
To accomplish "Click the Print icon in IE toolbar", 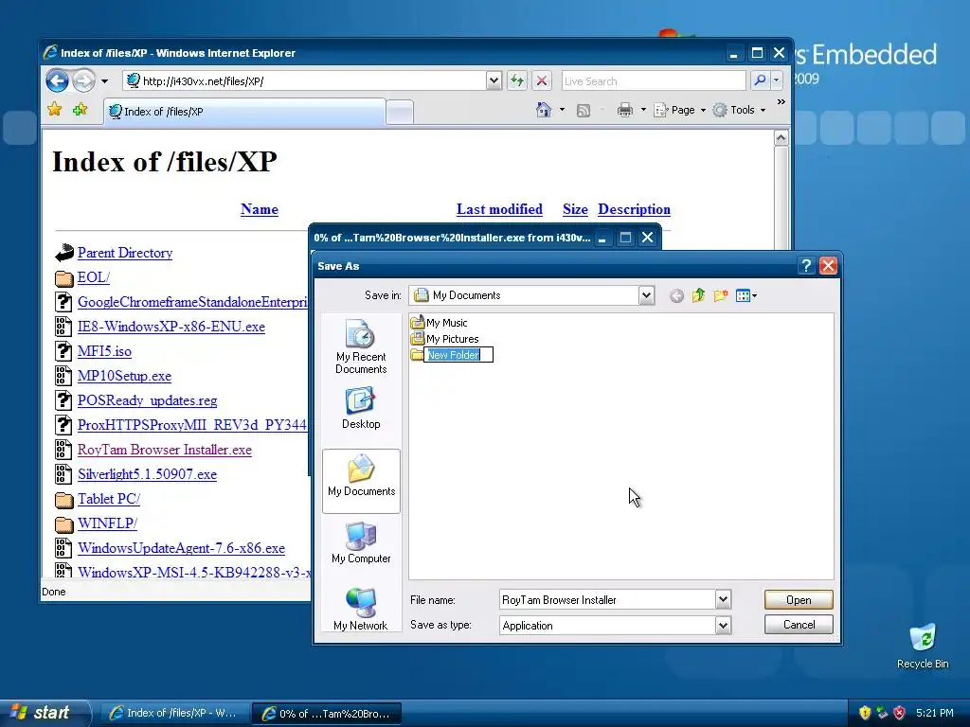I will [625, 110].
